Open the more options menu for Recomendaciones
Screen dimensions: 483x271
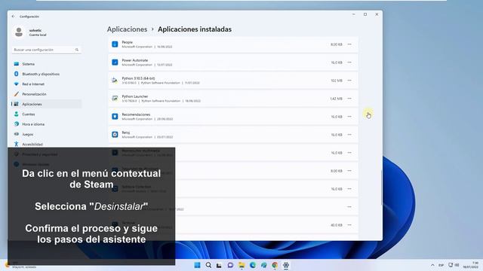coord(349,117)
